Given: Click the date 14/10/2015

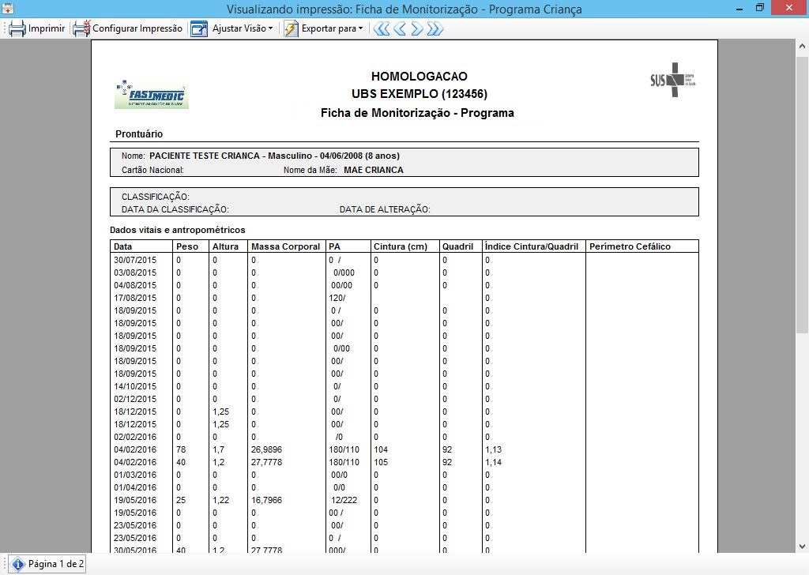Looking at the screenshot, I should pyautogui.click(x=135, y=386).
